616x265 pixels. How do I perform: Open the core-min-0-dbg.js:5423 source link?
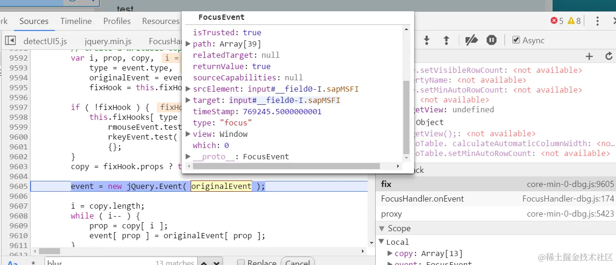570,214
